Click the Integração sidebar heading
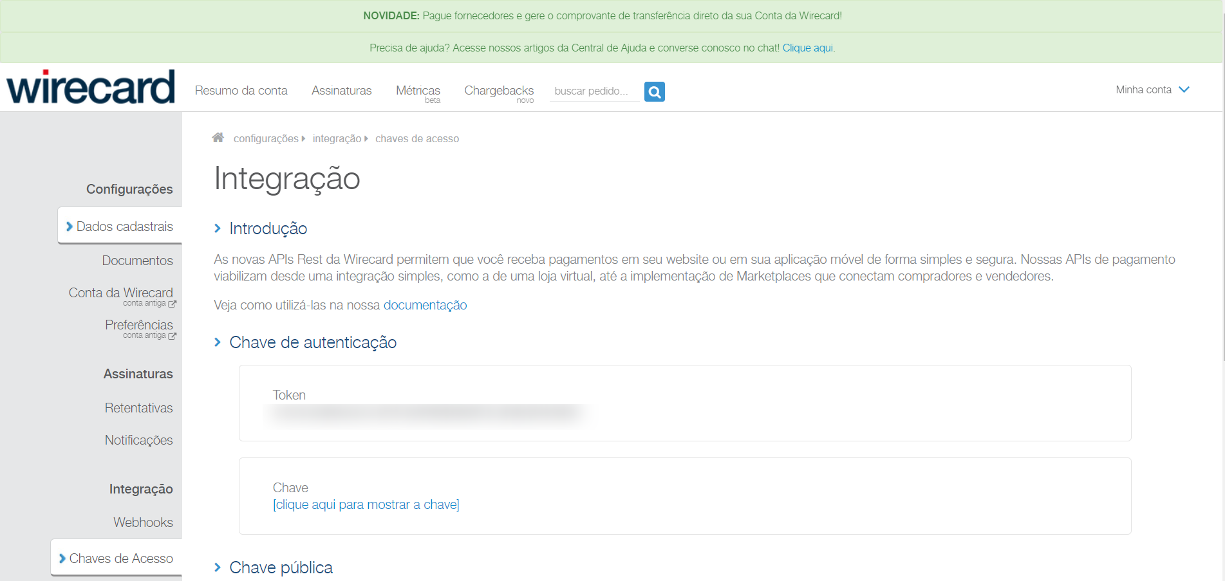This screenshot has height=581, width=1225. click(x=141, y=489)
